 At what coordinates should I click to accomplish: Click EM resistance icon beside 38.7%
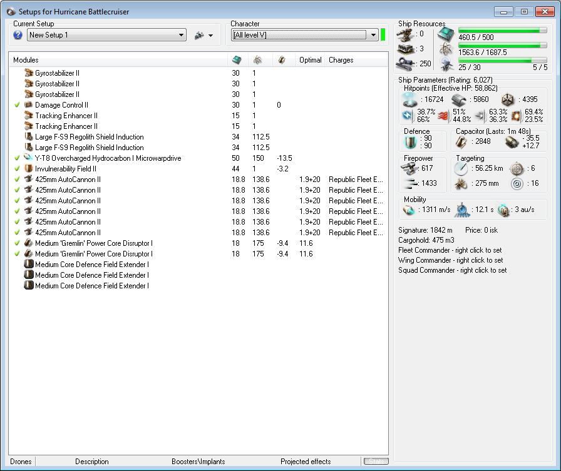click(x=407, y=116)
